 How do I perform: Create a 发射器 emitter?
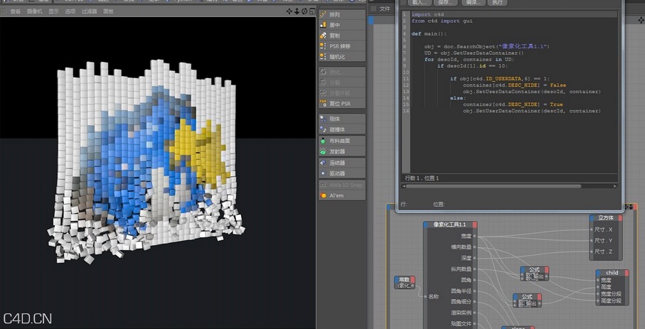click(x=342, y=151)
